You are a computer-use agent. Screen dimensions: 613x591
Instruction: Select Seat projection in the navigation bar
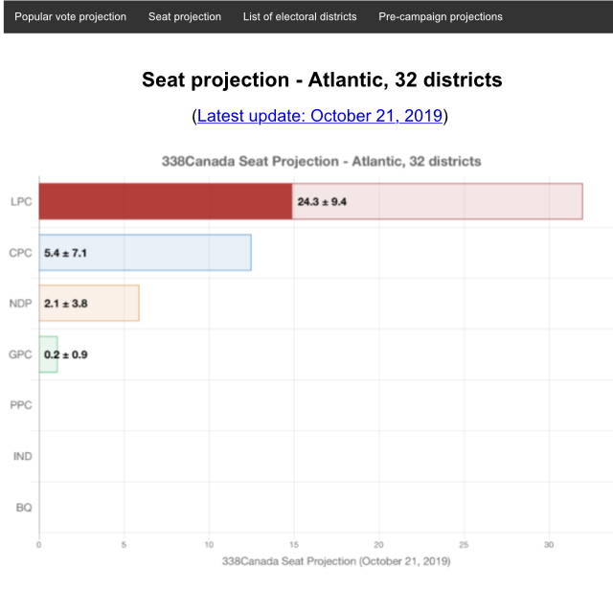point(185,17)
